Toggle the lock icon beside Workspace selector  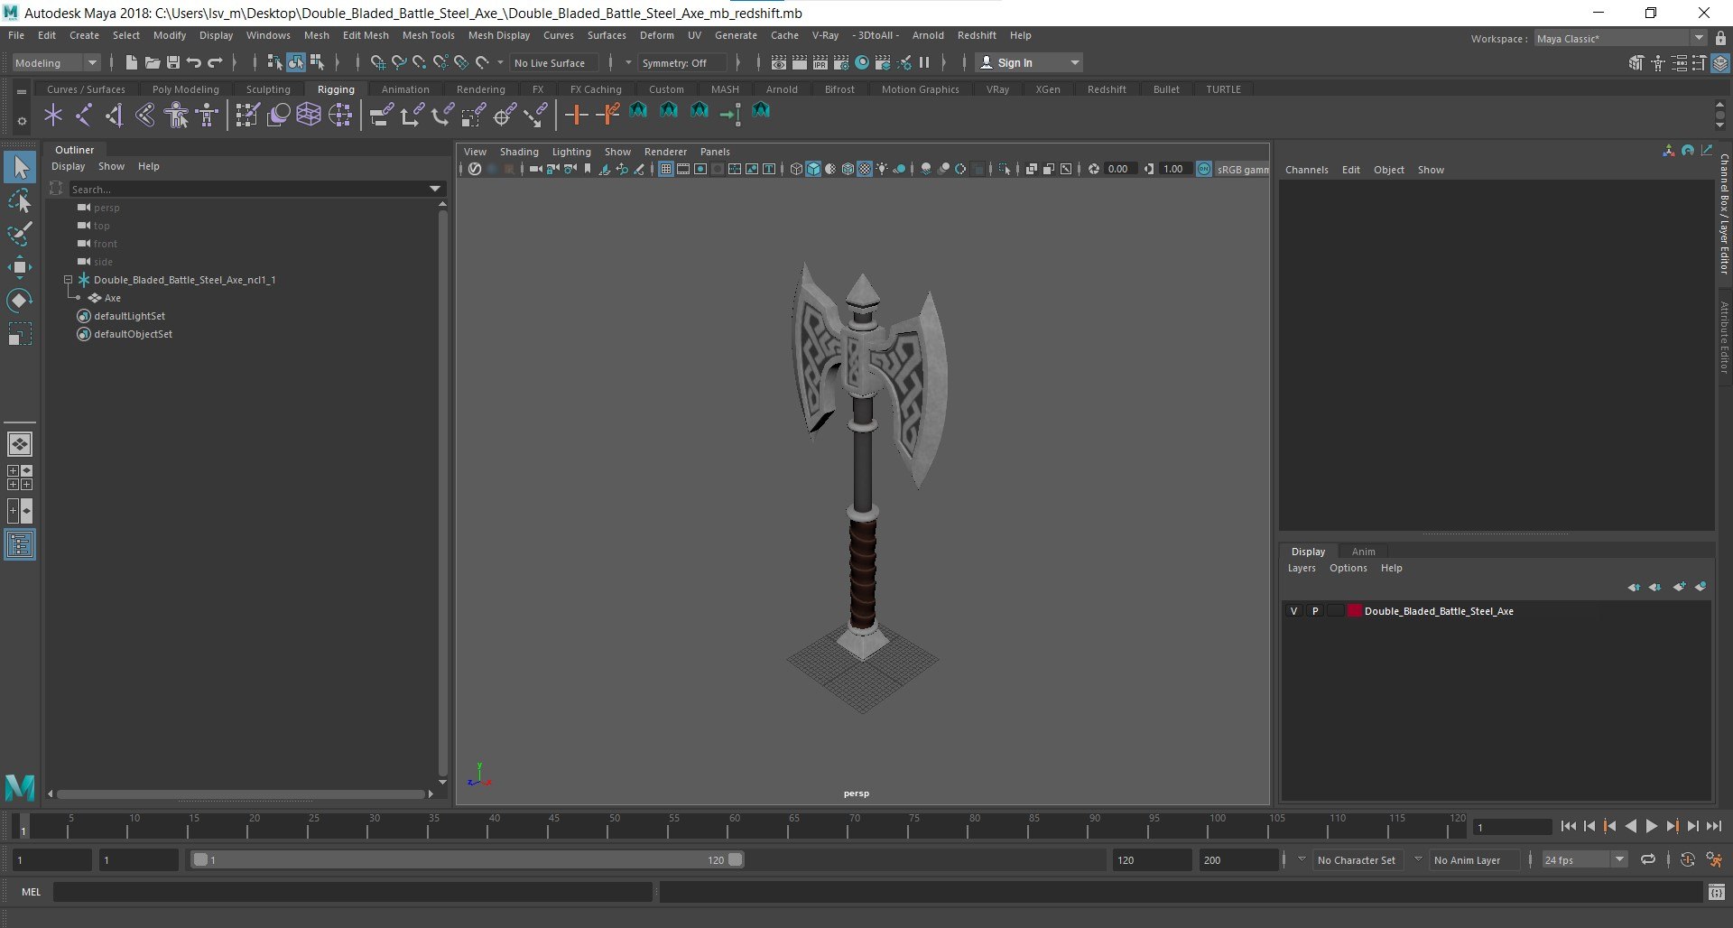1720,39
